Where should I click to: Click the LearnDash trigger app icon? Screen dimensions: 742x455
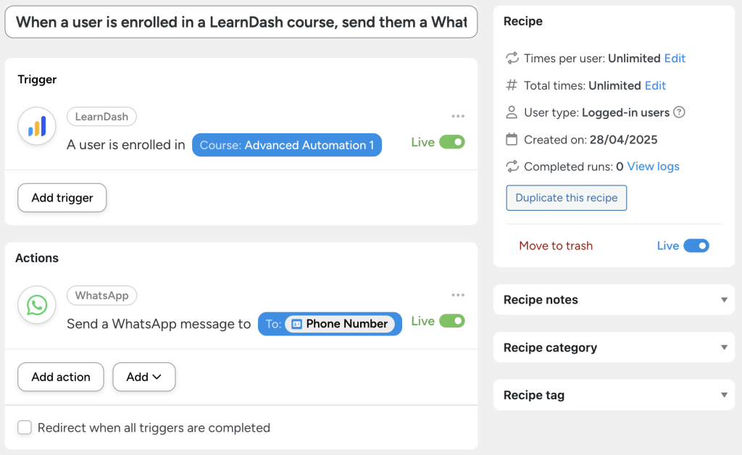pos(36,125)
